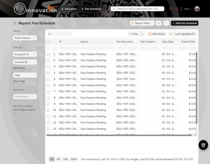Sort by the Status column header

[x=84, y=42]
